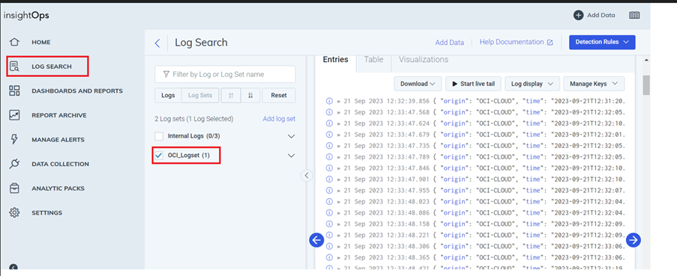Expand entry 12:33:47.624 with its arrow
This screenshot has width=677, height=276.
pos(340,123)
